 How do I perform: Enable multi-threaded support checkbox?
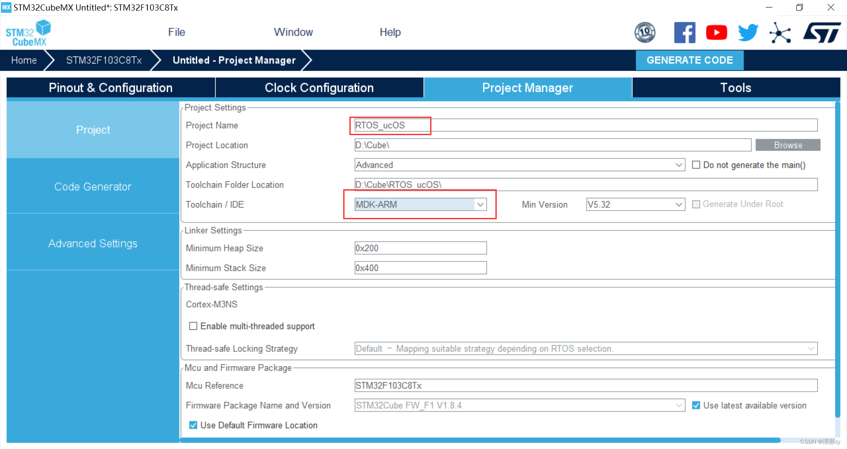pyautogui.click(x=193, y=326)
